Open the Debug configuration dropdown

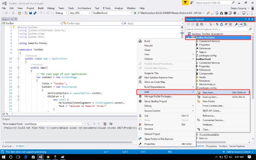[61, 13]
